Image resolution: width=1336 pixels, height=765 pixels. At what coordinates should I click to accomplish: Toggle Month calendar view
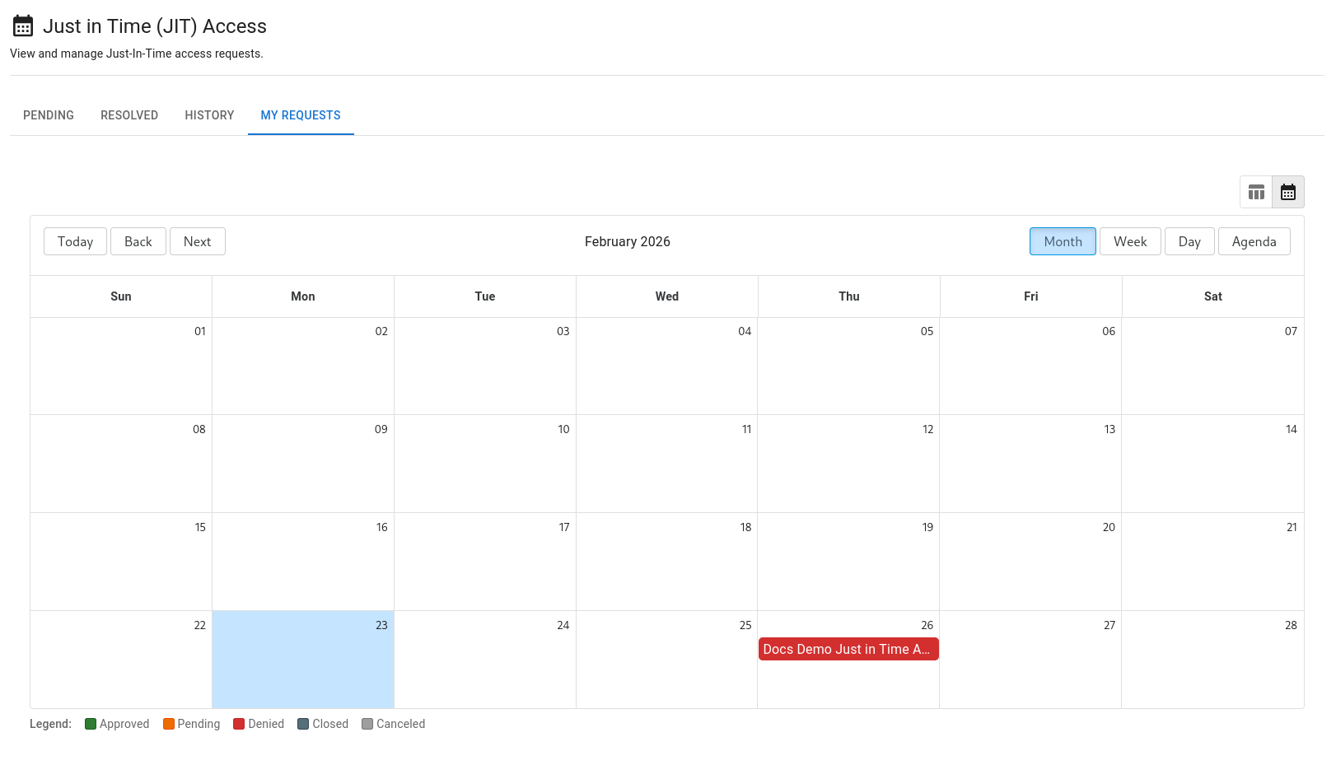(1063, 241)
